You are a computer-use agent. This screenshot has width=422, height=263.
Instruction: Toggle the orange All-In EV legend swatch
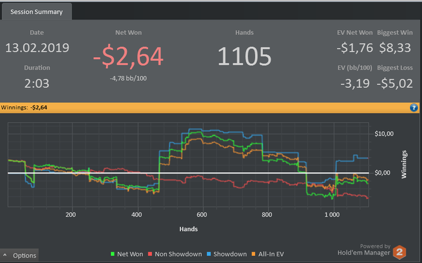254,254
